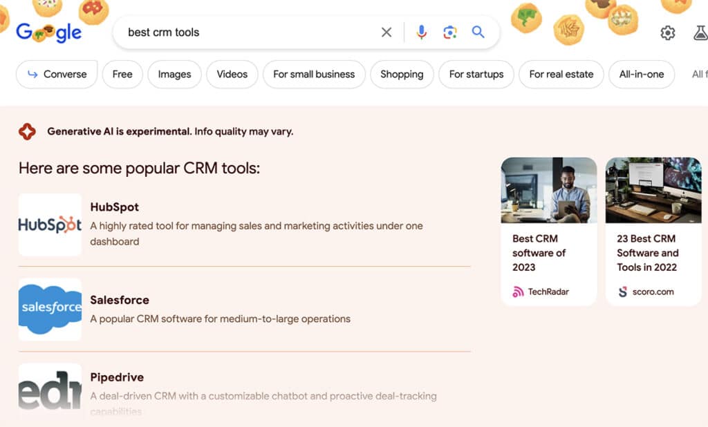Apply the For startups filter
Viewport: 708px width, 427px height.
coord(476,74)
